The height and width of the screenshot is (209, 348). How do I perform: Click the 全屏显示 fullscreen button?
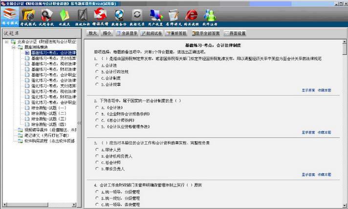127,33
